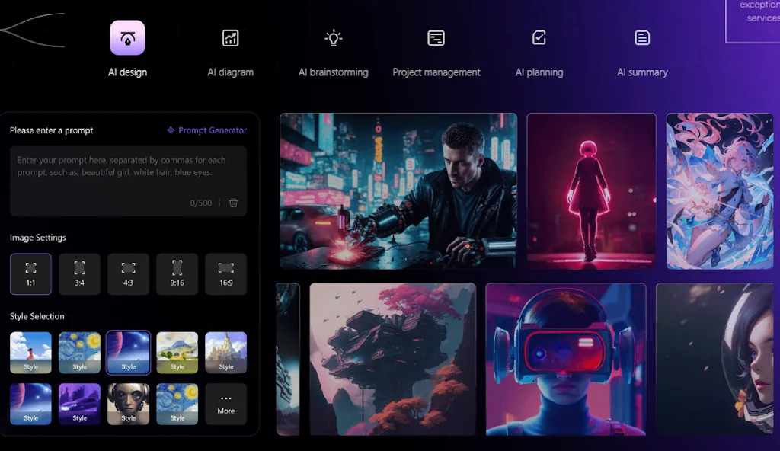The height and width of the screenshot is (451, 780).
Task: Click the AI brainstorming lightbulb icon
Action: coord(333,38)
